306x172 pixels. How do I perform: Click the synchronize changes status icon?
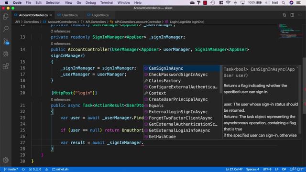23,169
